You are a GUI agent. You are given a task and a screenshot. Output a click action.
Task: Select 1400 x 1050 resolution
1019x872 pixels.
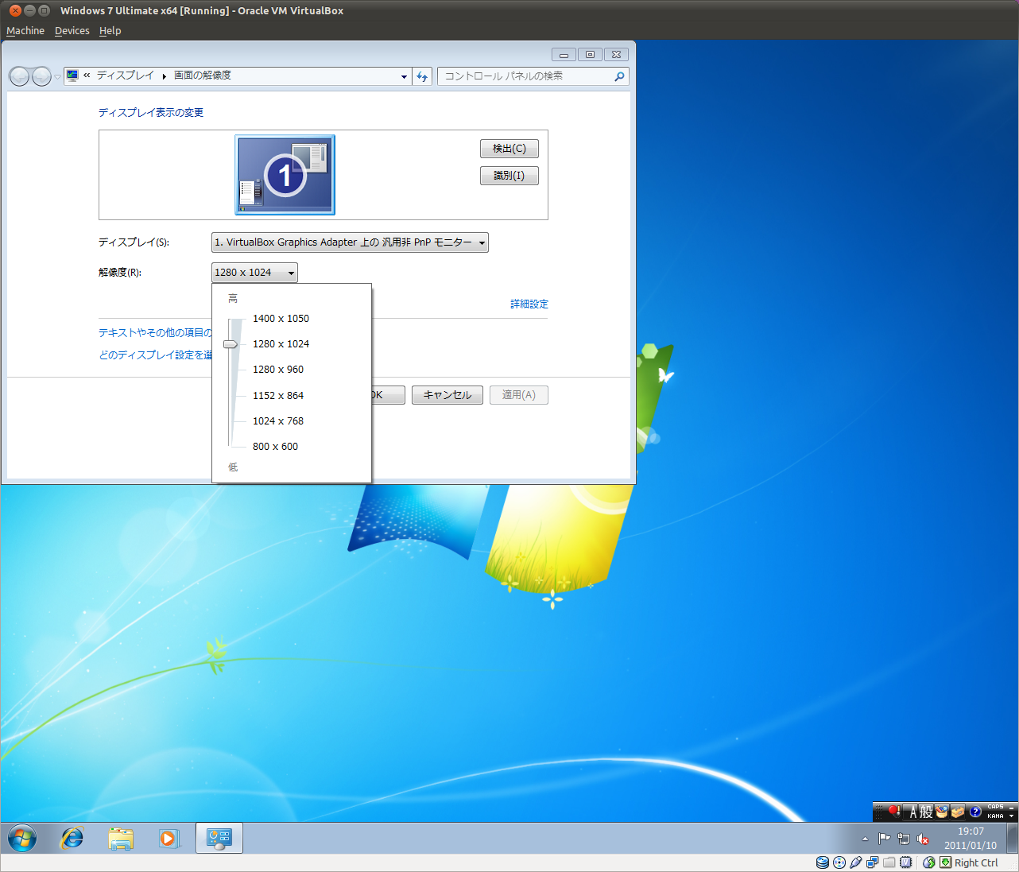(281, 319)
